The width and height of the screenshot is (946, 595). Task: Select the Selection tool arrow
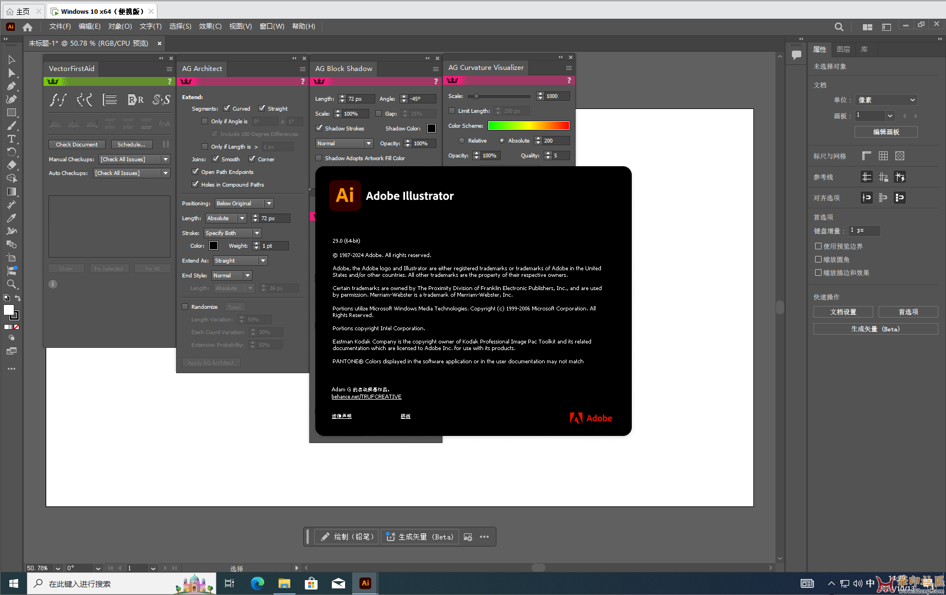(x=12, y=59)
